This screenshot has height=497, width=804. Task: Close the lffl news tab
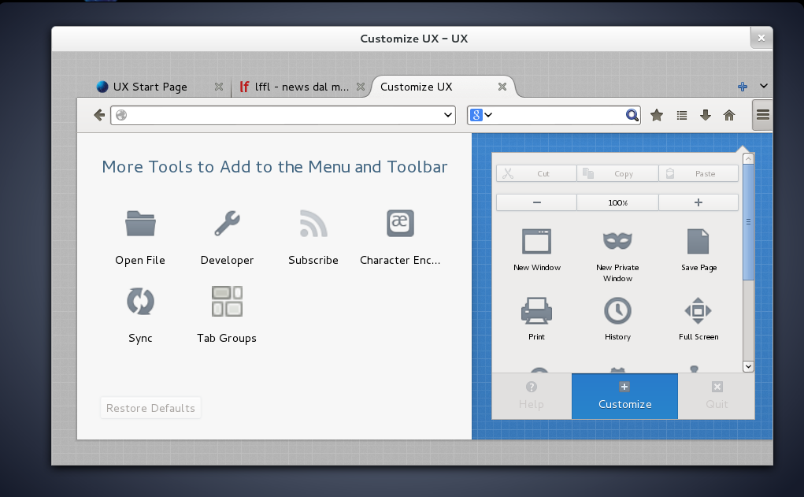pos(361,87)
